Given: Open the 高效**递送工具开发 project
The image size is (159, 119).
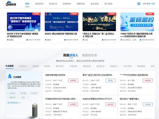Looking at the screenshot, I should (x=98, y=75).
